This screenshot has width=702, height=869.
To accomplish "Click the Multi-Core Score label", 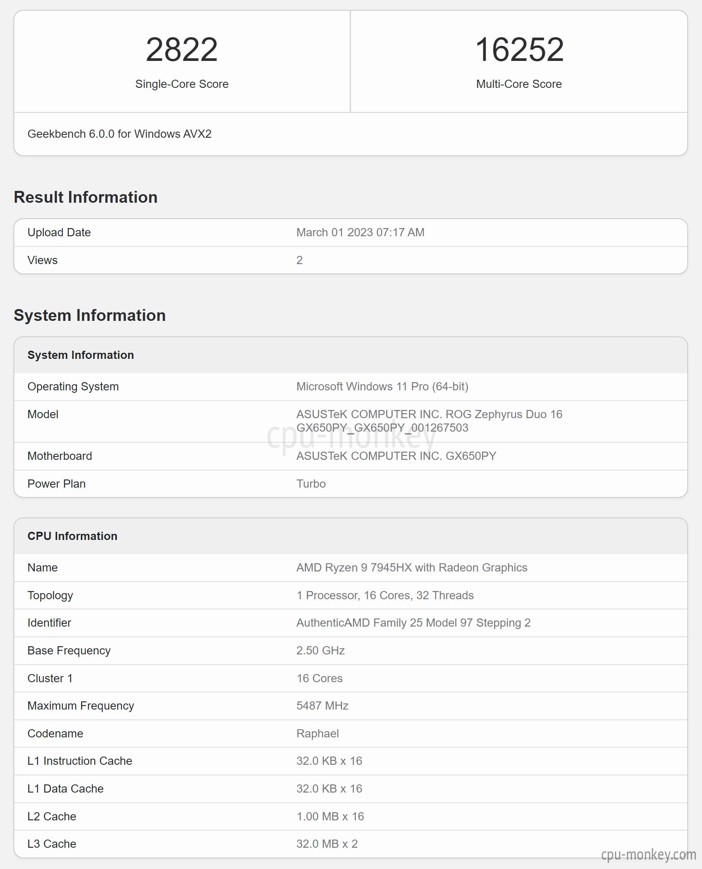I will pyautogui.click(x=519, y=84).
